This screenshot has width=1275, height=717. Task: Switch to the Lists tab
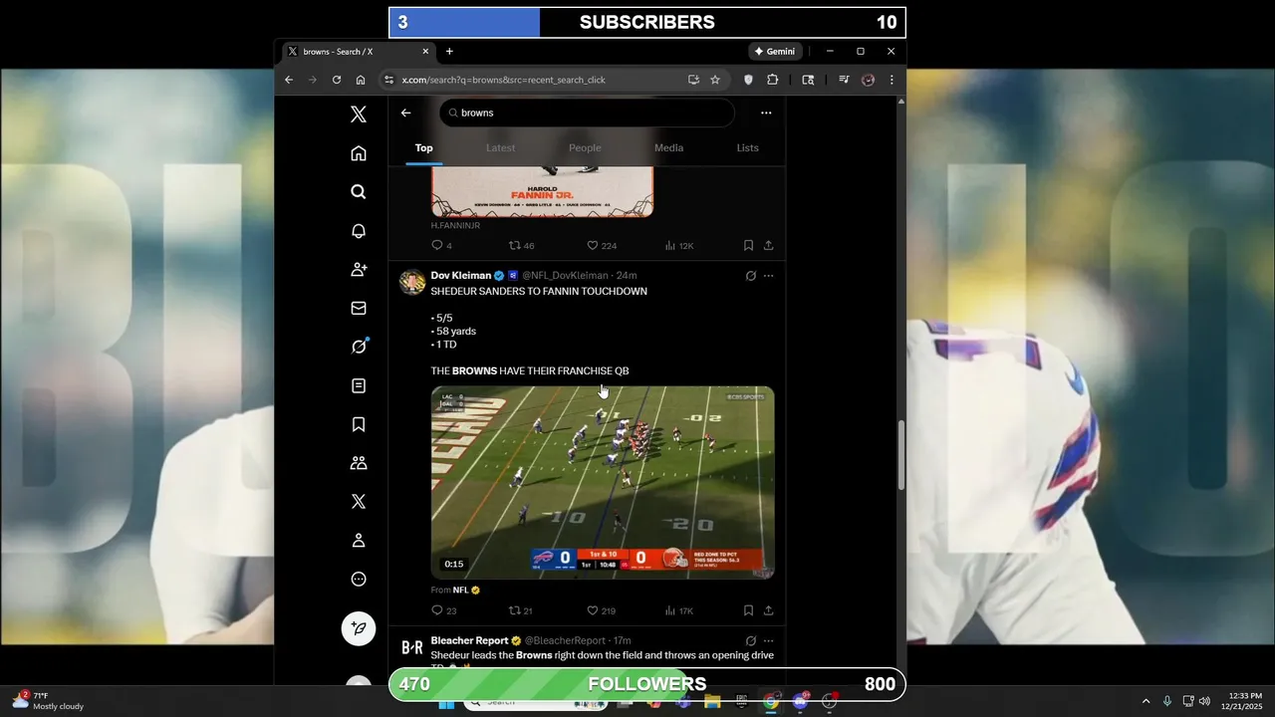click(747, 147)
